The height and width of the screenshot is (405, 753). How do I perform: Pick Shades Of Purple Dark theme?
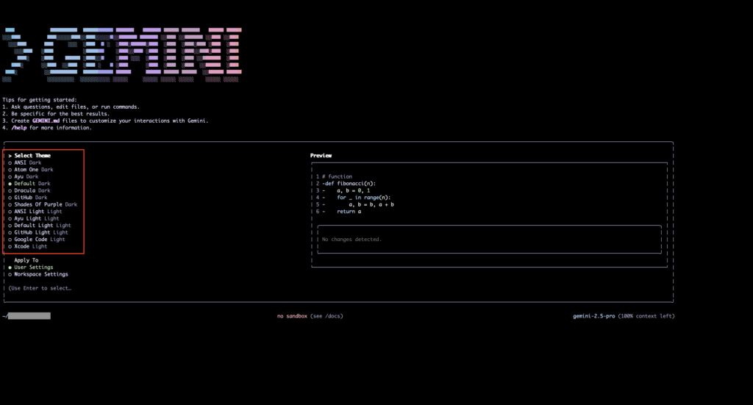(x=43, y=204)
